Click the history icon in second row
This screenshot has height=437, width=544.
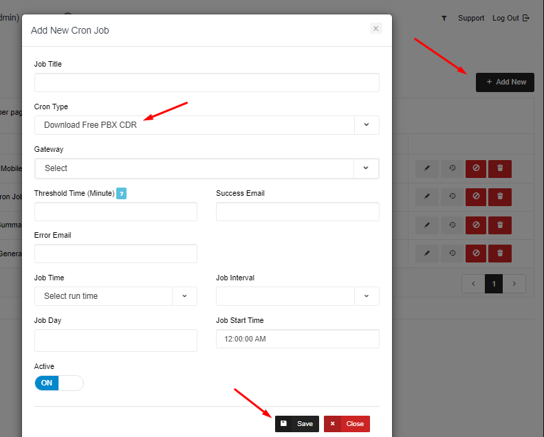[x=452, y=197]
